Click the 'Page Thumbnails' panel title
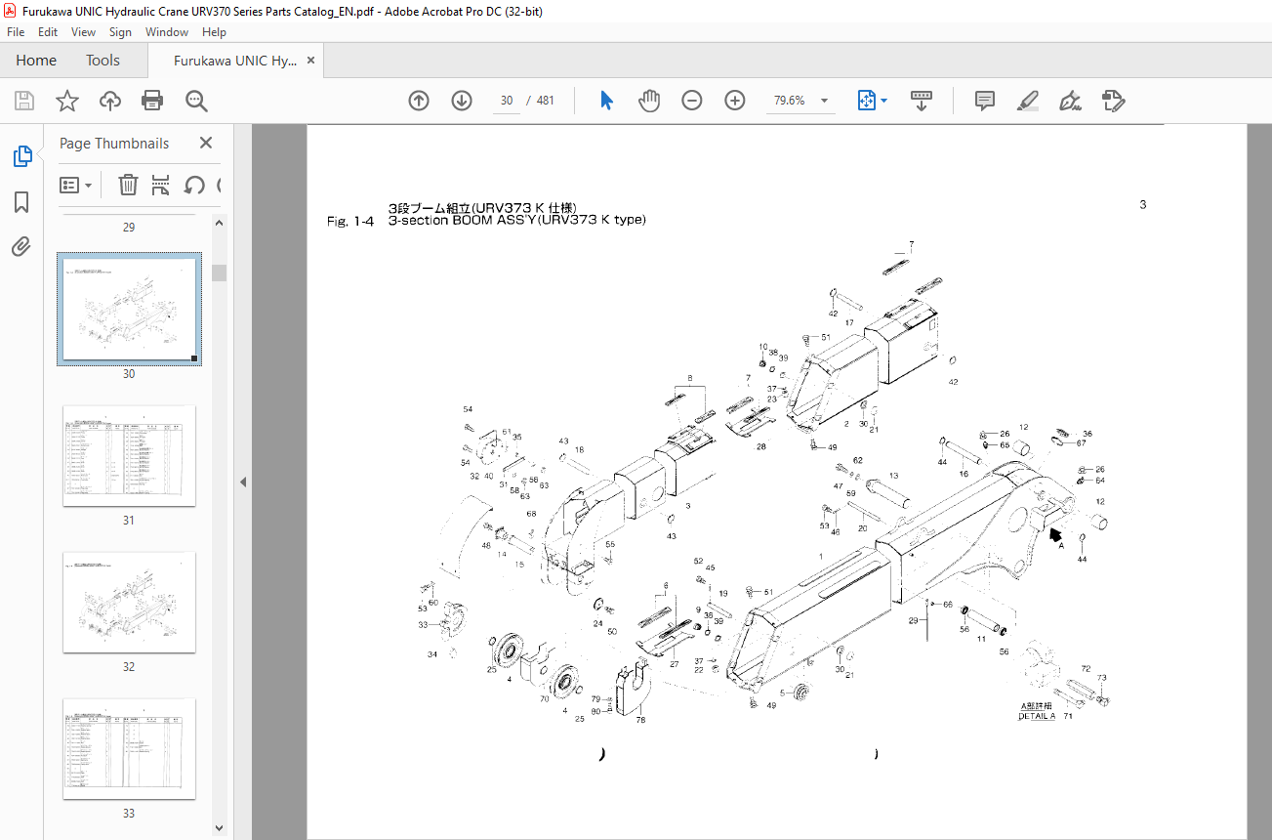The image size is (1272, 840). point(114,144)
